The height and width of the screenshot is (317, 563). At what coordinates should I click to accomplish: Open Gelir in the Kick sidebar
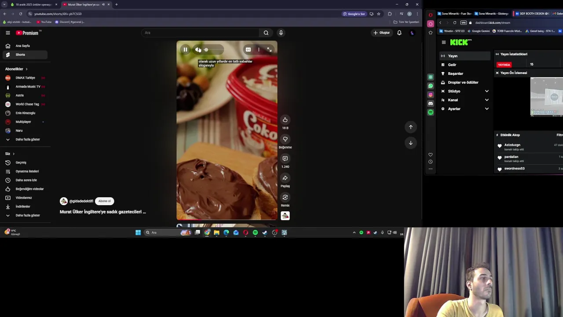coord(465,65)
